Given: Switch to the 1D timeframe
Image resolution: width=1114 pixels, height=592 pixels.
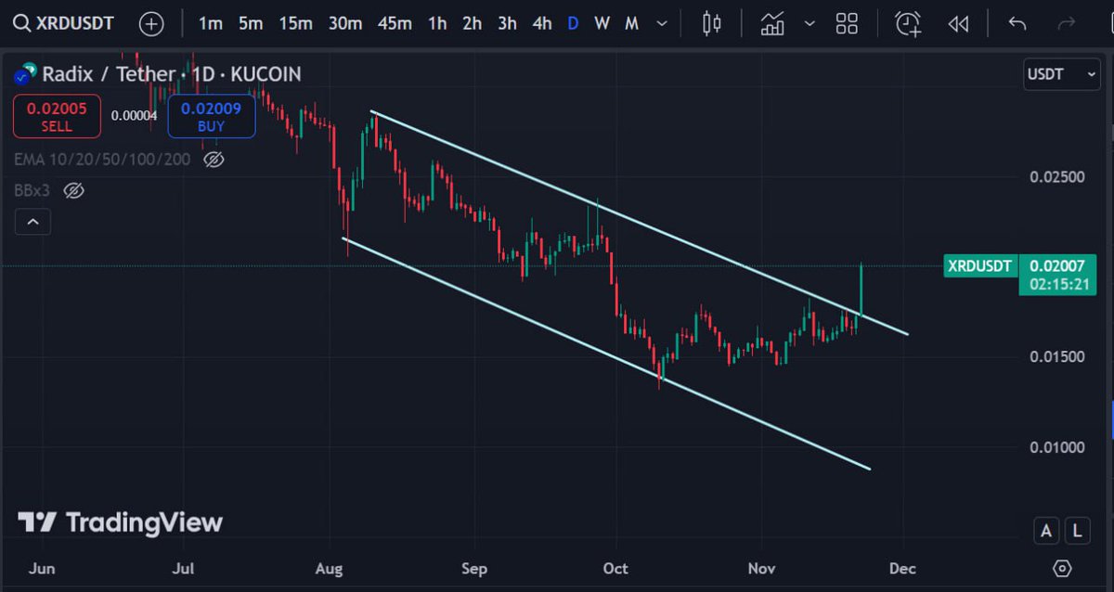Looking at the screenshot, I should 573,24.
